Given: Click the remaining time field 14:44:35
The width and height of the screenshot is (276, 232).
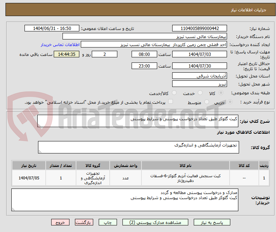Looking at the screenshot, I should click(67, 54).
